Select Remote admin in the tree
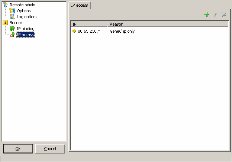The width and height of the screenshot is (232, 162). pos(22,5)
